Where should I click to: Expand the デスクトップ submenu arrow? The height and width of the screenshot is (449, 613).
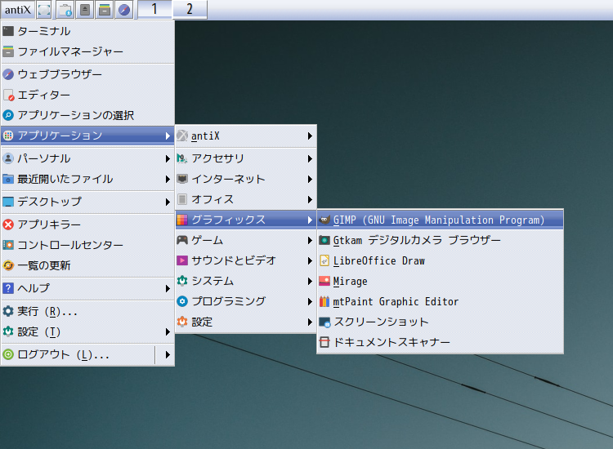click(x=168, y=202)
